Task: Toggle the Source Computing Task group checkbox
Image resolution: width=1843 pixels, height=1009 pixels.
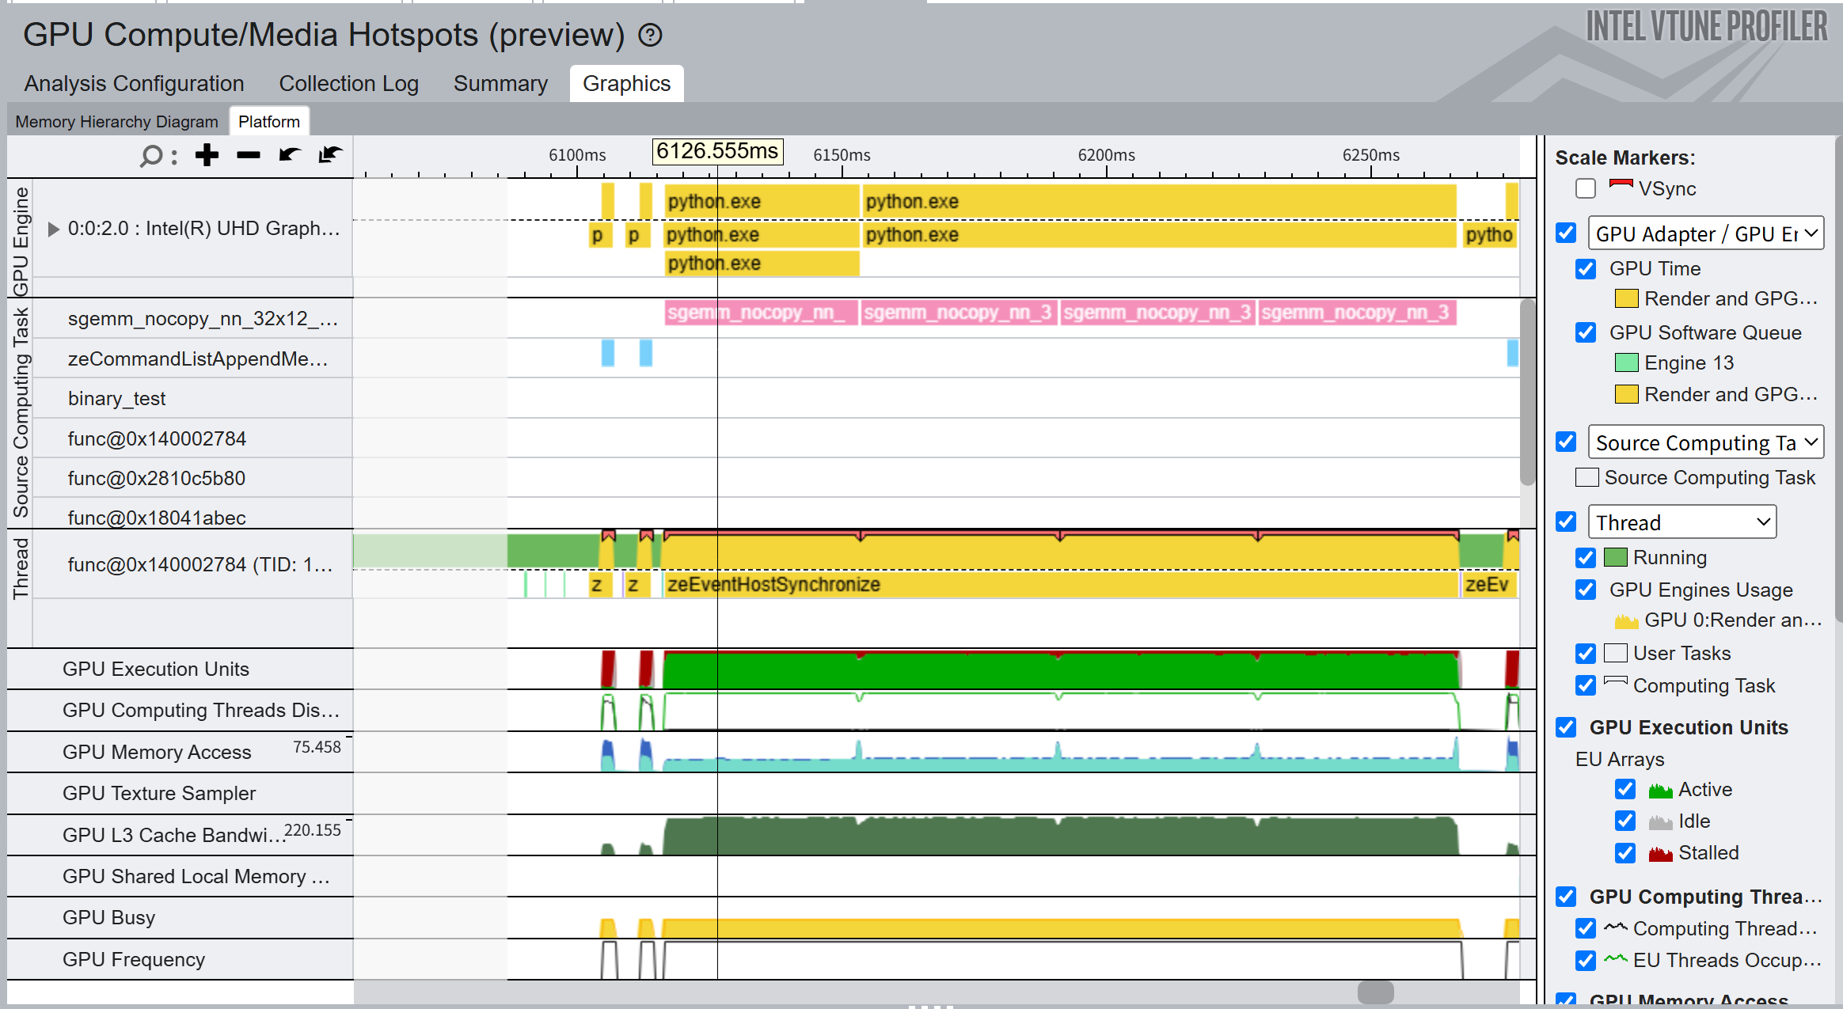Action: click(x=1566, y=442)
